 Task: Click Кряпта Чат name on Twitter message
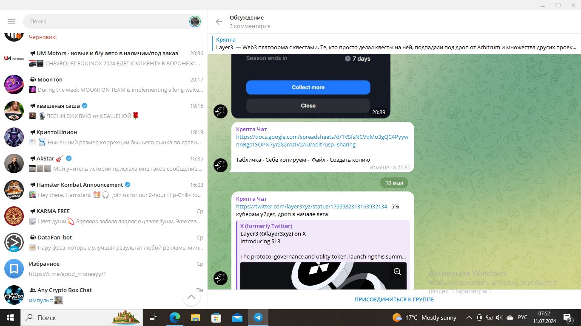pyautogui.click(x=251, y=199)
